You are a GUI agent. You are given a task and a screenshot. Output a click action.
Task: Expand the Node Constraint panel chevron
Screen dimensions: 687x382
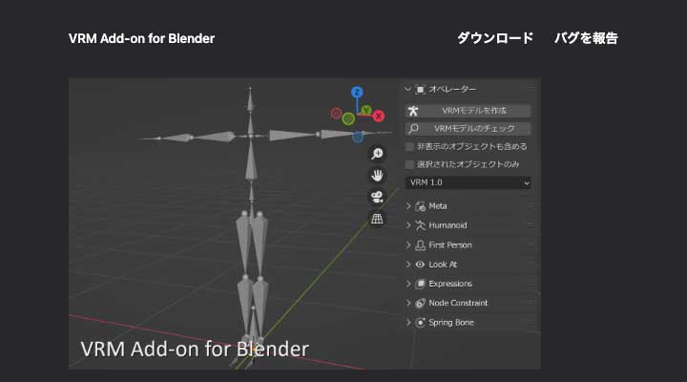click(408, 303)
